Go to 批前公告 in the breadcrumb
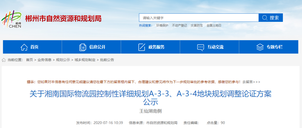 (107, 60)
